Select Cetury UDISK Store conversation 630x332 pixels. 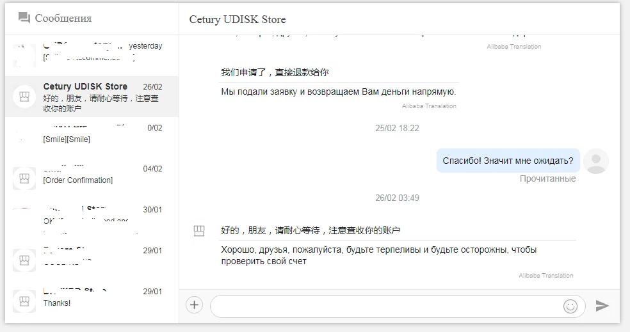pos(92,97)
